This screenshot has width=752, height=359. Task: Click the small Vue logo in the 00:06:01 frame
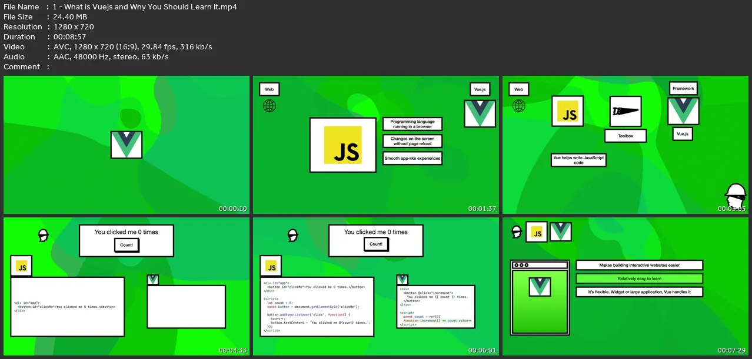[x=402, y=280]
